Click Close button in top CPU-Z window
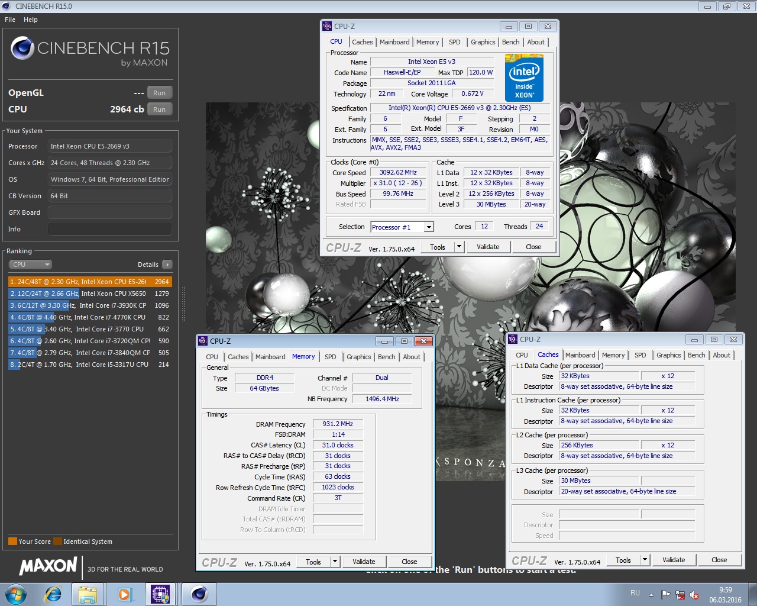The height and width of the screenshot is (606, 757). (x=533, y=247)
